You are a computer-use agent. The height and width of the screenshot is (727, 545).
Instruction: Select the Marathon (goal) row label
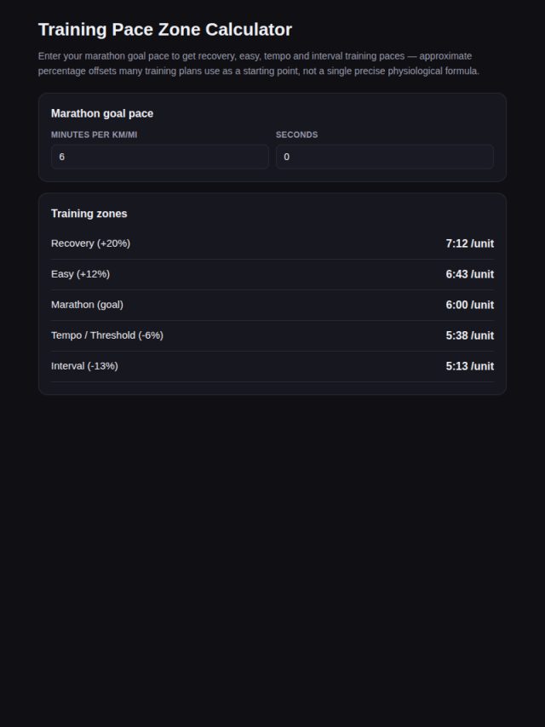click(x=87, y=305)
